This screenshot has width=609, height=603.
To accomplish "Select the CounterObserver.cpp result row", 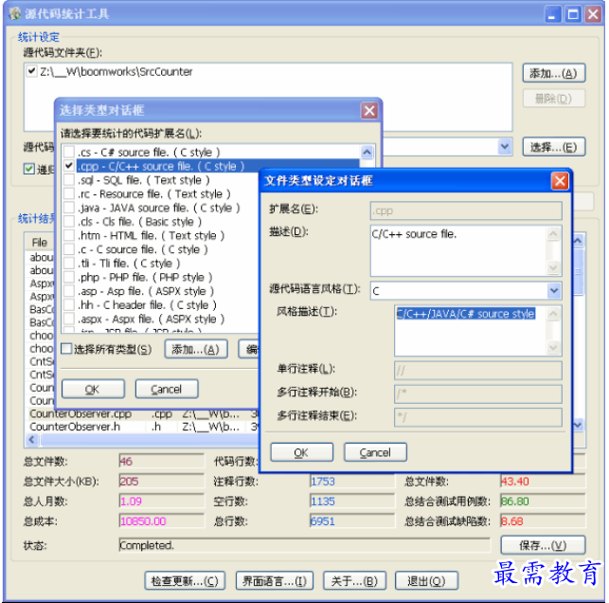I will 144,413.
